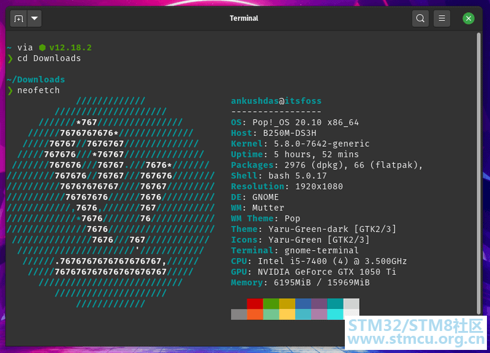This screenshot has width=490, height=353.
Task: Click the 'WM: Mutter' line
Action: tap(257, 207)
